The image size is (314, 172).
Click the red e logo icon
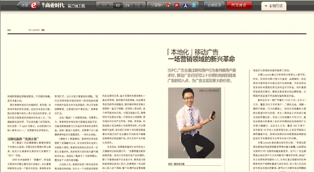pyautogui.click(x=34, y=5)
